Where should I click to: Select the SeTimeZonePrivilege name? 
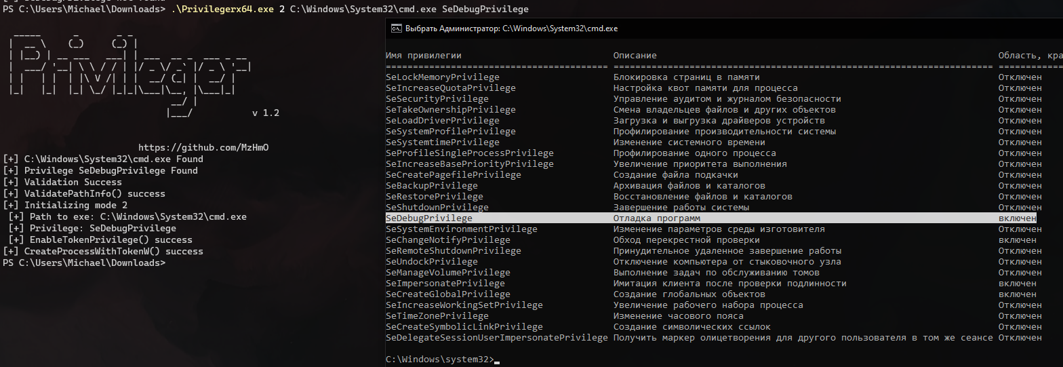437,316
